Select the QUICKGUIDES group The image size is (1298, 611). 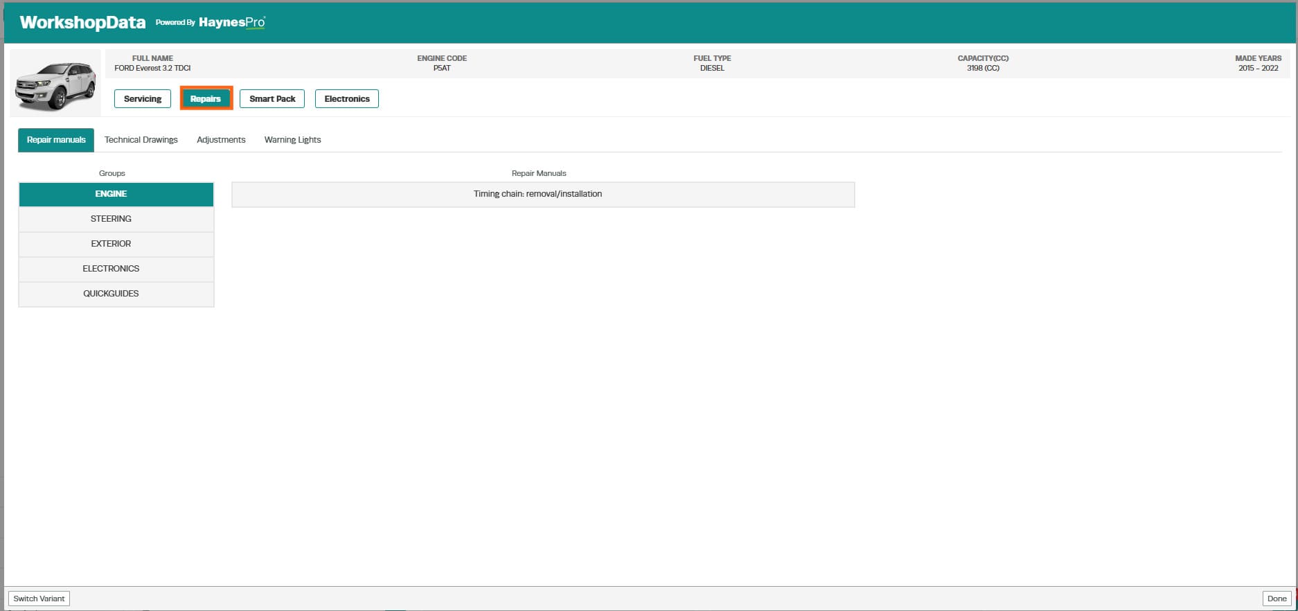pyautogui.click(x=116, y=294)
